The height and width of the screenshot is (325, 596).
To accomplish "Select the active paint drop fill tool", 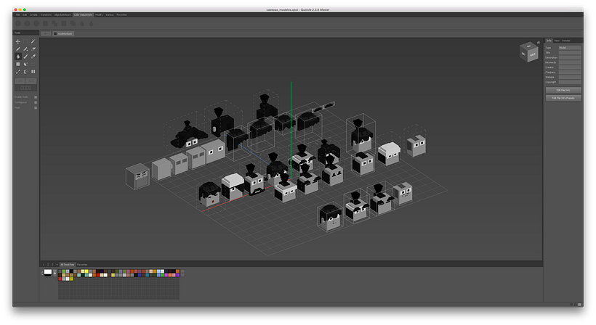I will point(18,57).
